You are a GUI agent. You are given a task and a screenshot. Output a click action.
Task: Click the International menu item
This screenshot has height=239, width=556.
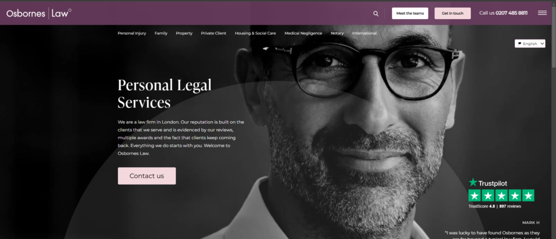click(x=364, y=33)
